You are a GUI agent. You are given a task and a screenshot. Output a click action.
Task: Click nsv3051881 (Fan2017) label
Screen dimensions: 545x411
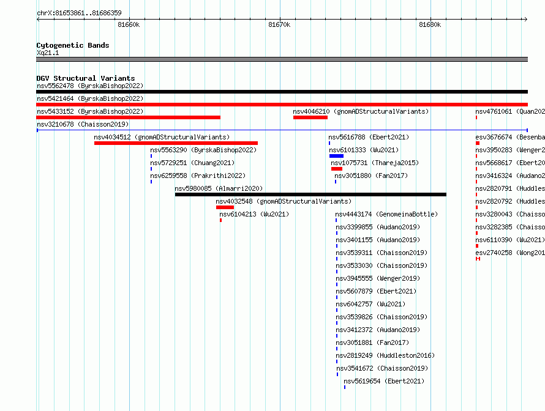[372, 342]
